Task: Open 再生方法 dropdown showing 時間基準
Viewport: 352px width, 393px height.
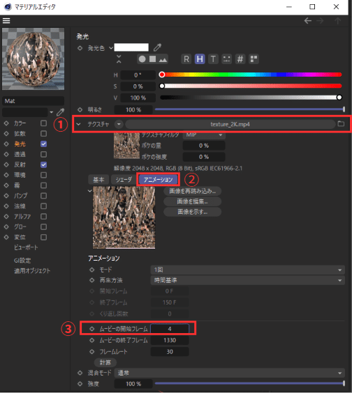Action: 247,280
